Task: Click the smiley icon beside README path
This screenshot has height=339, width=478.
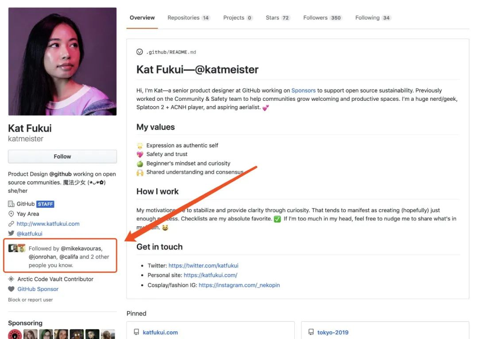Action: tap(139, 52)
